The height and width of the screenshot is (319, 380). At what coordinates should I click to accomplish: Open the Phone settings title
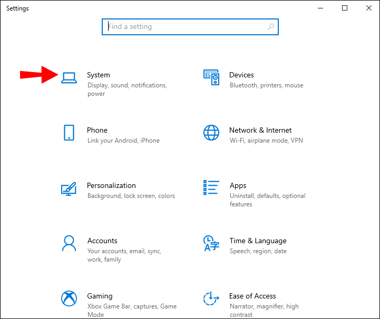[x=97, y=131]
